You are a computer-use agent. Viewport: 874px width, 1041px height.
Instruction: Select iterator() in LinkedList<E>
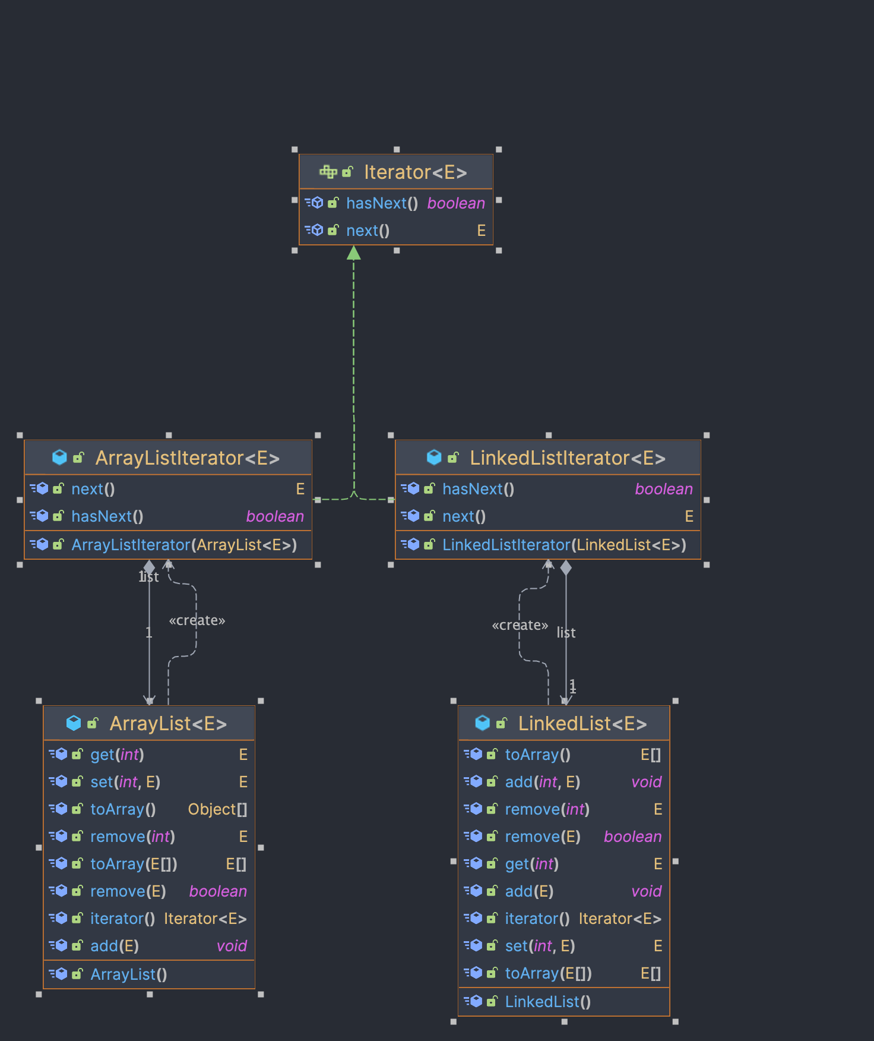click(x=564, y=919)
